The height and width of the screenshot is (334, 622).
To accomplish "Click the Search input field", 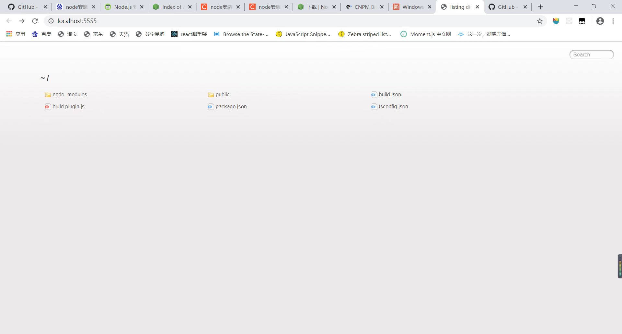I will 592,54.
